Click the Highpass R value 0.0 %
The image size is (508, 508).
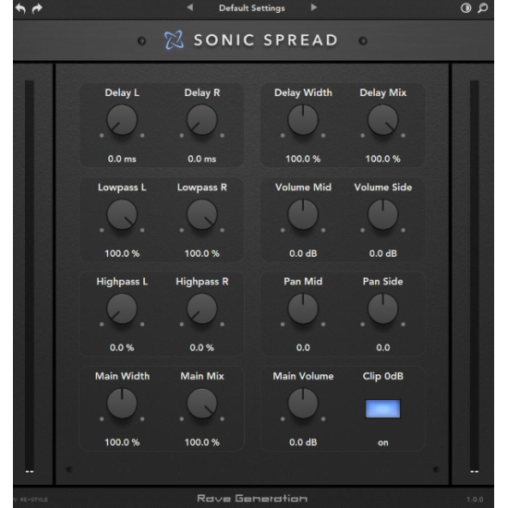[202, 347]
